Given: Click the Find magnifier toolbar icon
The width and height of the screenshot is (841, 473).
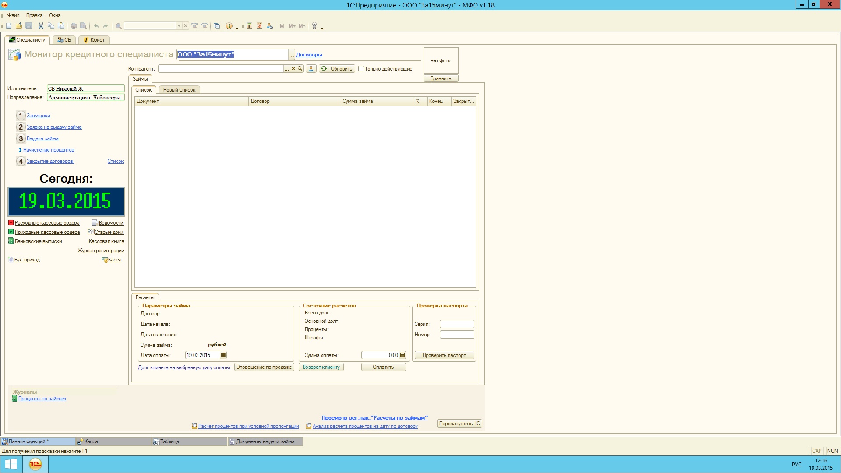Looking at the screenshot, I should (x=118, y=26).
